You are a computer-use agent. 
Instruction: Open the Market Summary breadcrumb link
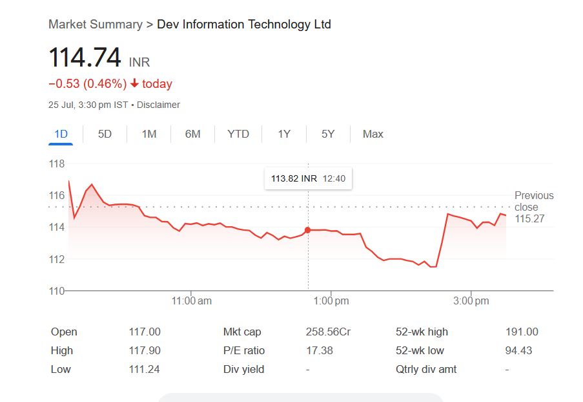(x=95, y=25)
